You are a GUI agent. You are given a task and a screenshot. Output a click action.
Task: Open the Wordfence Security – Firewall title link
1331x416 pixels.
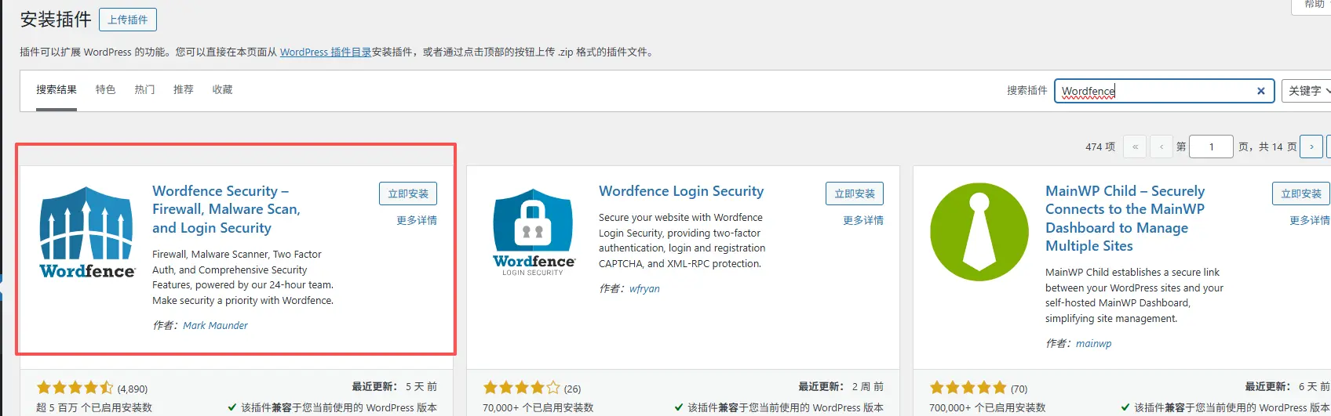click(226, 209)
